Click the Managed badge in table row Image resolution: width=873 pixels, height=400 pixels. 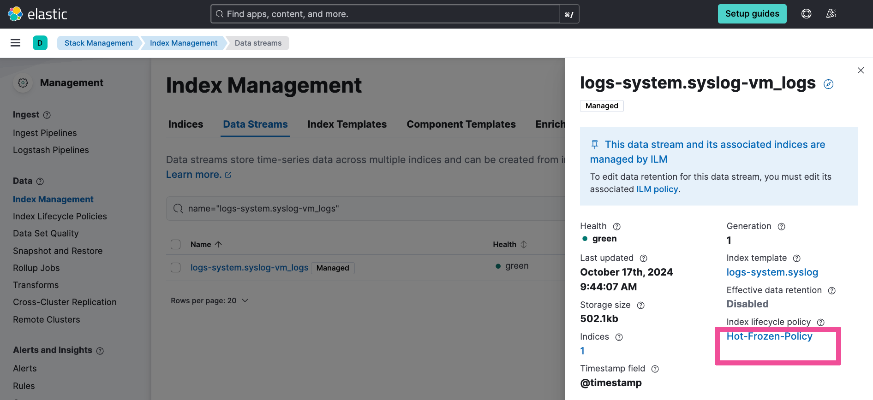coord(333,268)
